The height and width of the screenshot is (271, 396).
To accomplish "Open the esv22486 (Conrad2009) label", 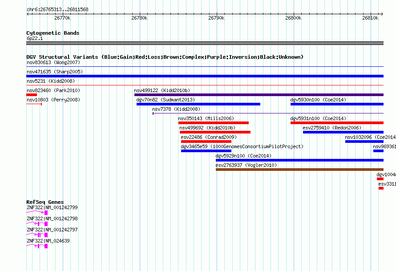I will [x=209, y=137].
